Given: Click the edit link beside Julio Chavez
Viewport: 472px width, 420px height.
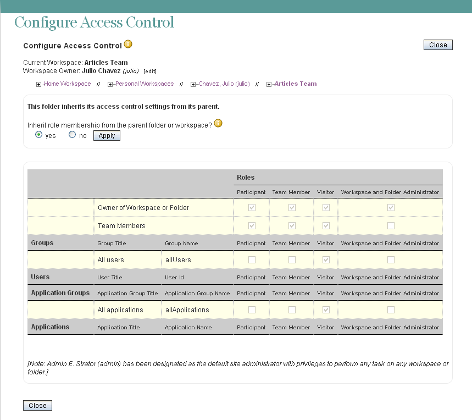Looking at the screenshot, I should [x=150, y=71].
